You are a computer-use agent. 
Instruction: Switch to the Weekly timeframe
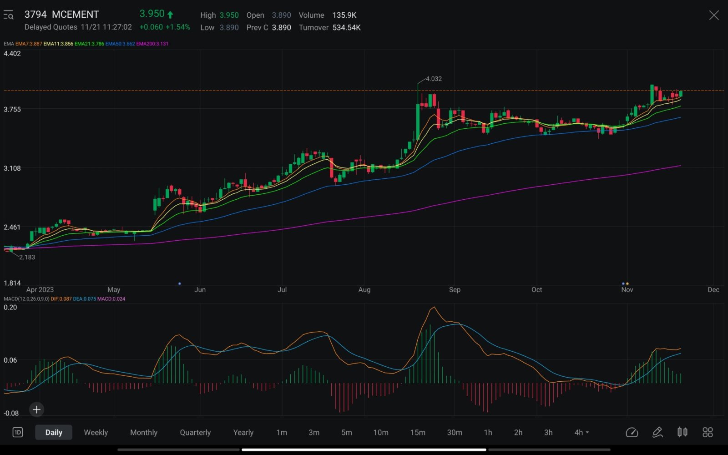(96, 432)
